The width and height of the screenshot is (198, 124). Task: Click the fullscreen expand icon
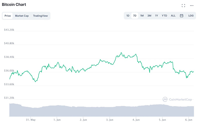tap(183, 6)
